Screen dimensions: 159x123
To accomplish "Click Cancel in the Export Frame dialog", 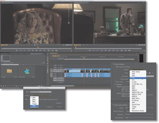I will tap(50, 107).
